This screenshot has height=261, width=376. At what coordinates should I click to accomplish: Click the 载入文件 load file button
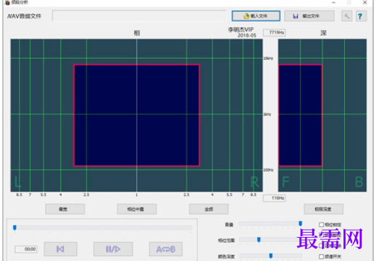(x=256, y=16)
